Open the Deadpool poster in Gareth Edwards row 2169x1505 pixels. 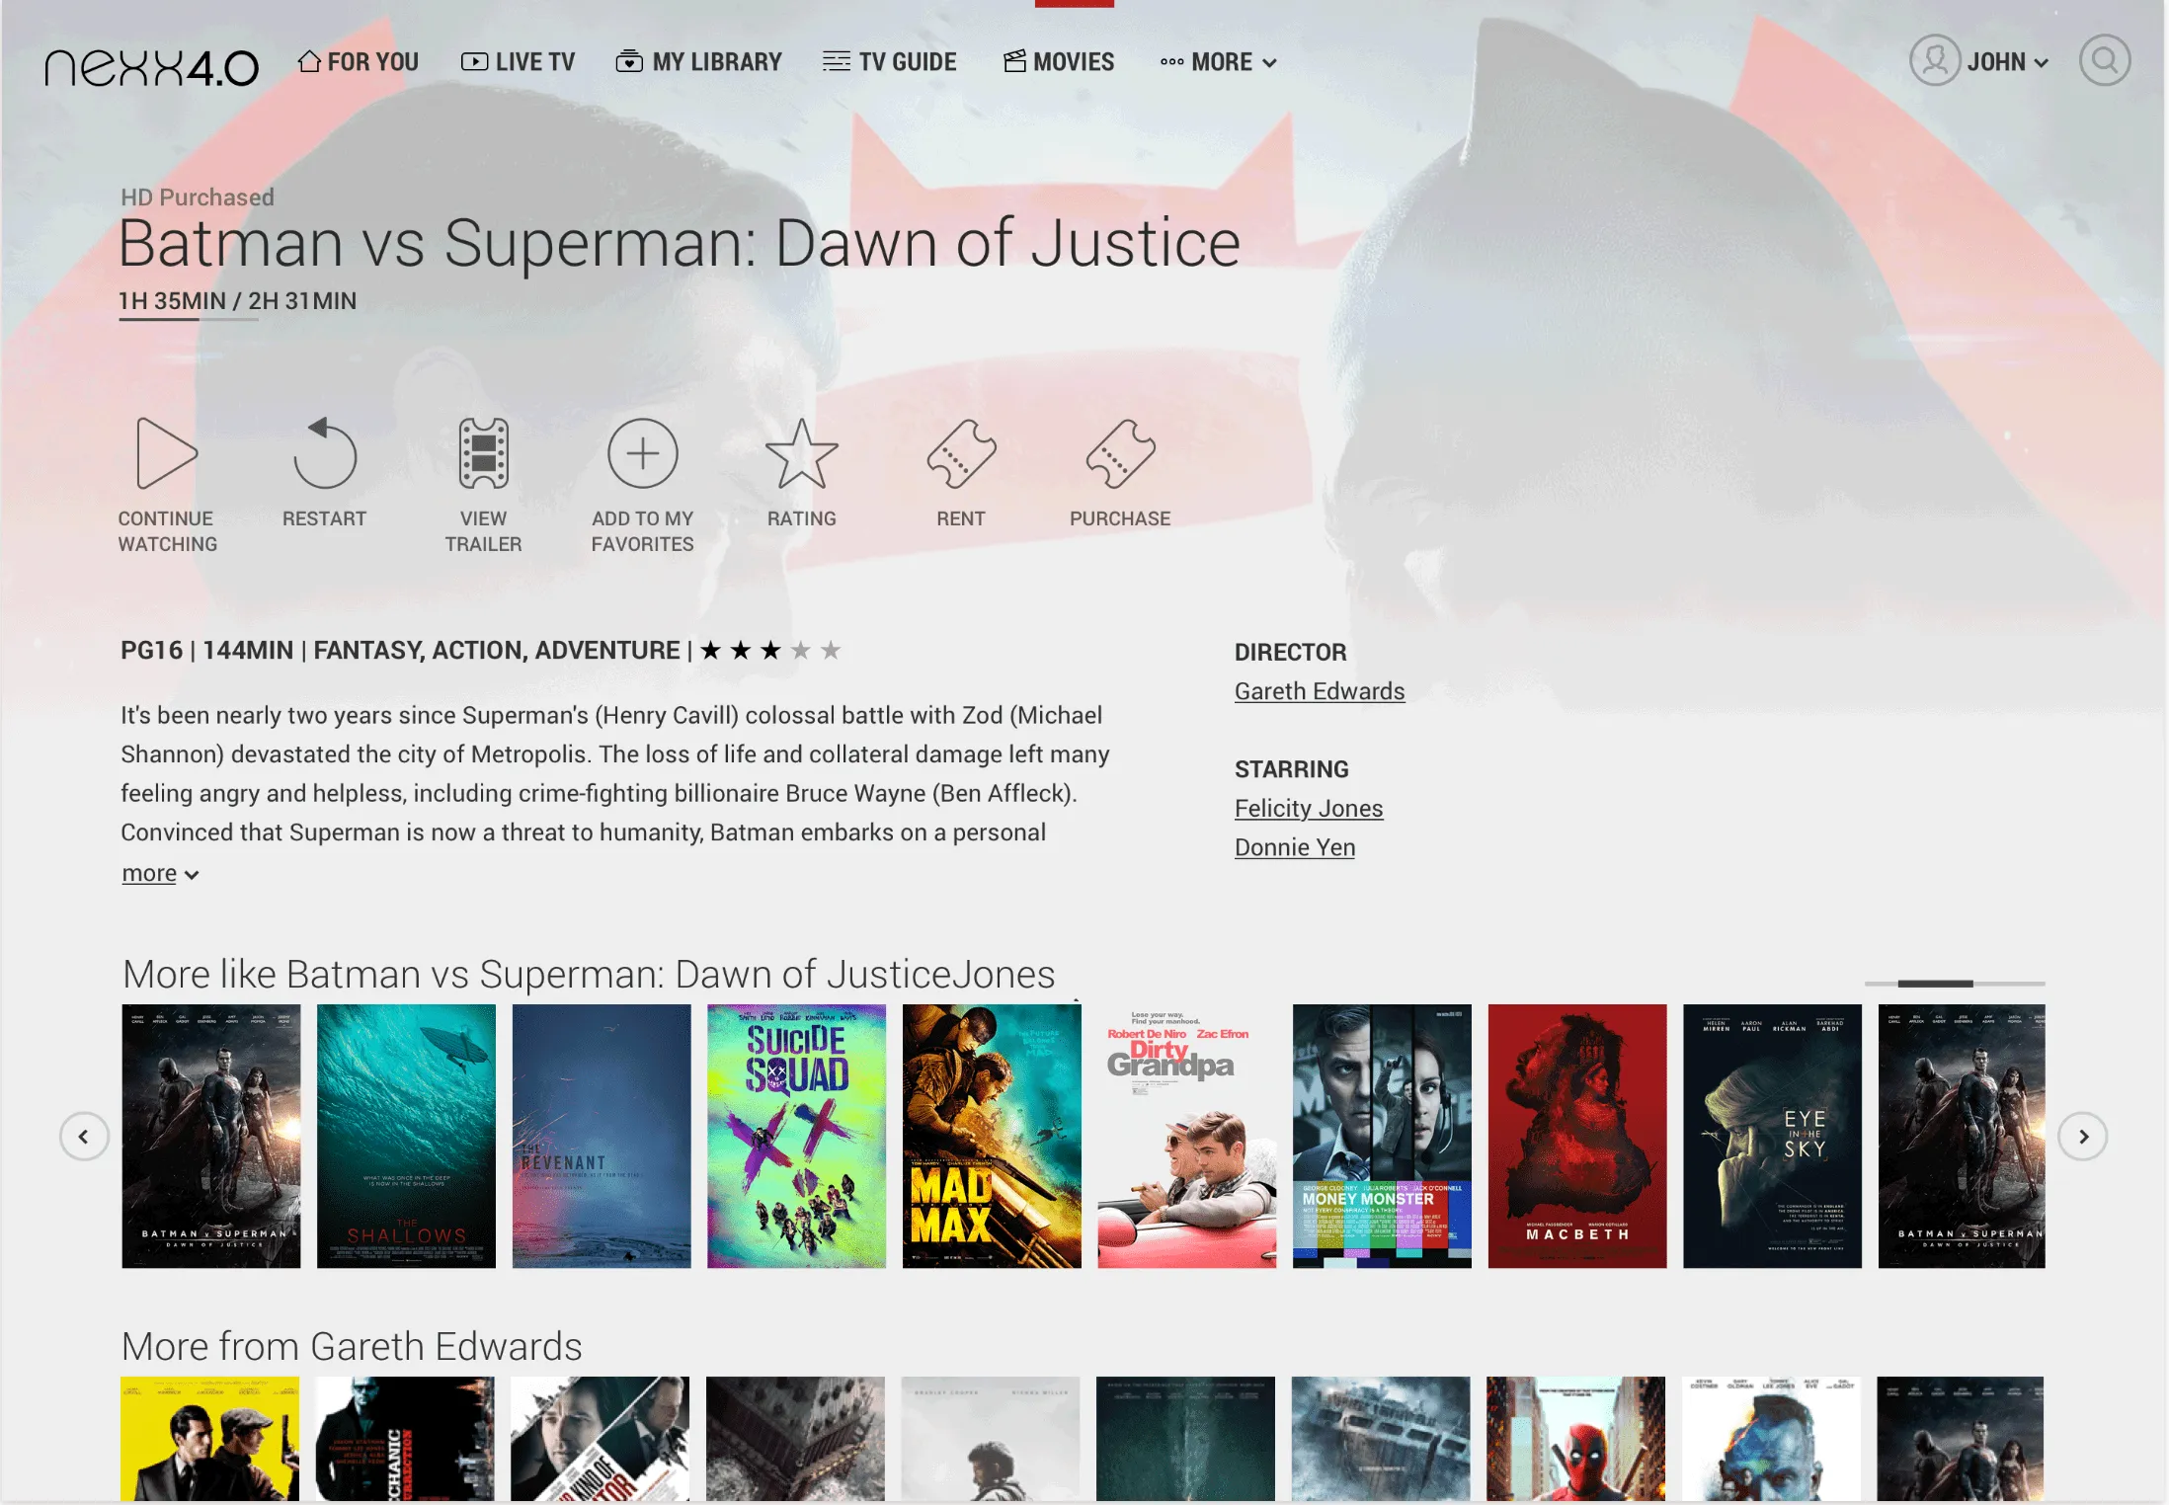pos(1575,1439)
